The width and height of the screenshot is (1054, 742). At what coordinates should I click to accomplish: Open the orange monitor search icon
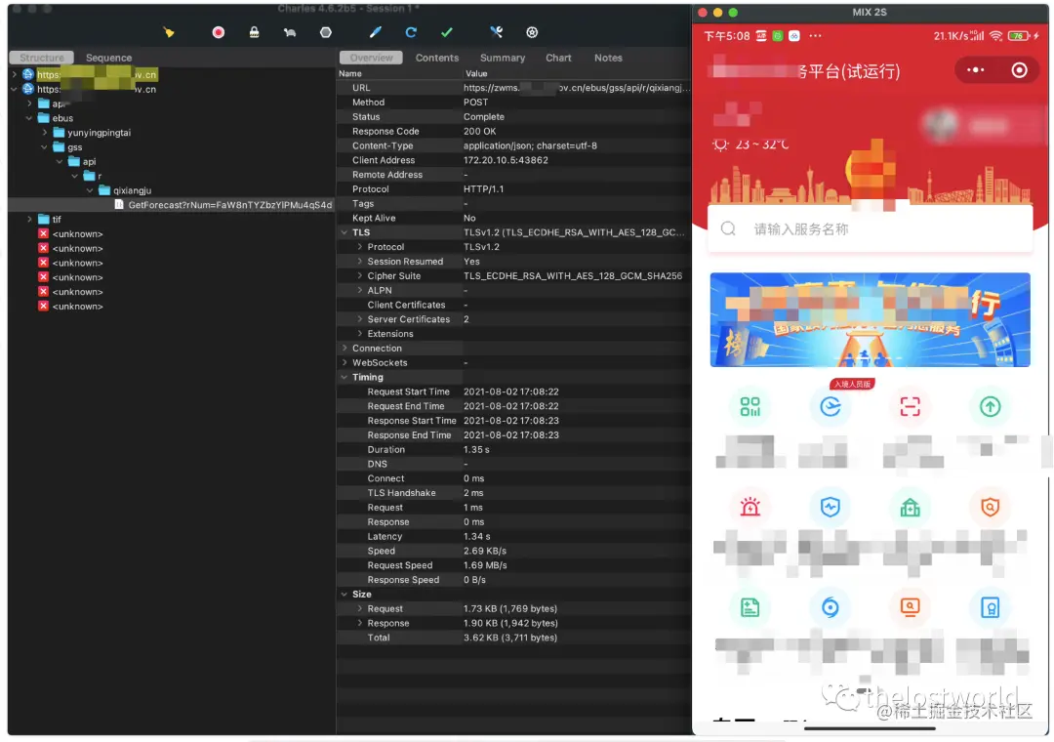910,607
